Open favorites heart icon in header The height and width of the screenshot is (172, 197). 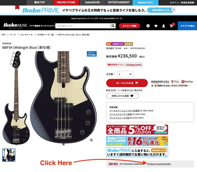pos(156,26)
